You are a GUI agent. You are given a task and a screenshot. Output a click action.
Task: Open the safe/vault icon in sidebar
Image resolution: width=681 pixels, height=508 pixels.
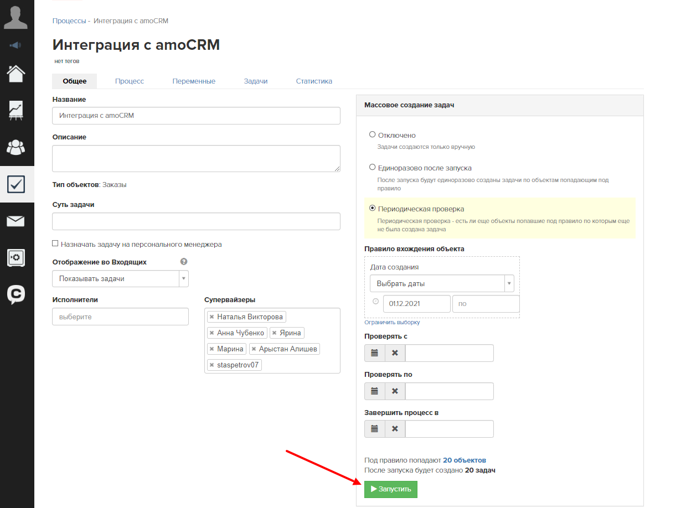pyautogui.click(x=16, y=257)
